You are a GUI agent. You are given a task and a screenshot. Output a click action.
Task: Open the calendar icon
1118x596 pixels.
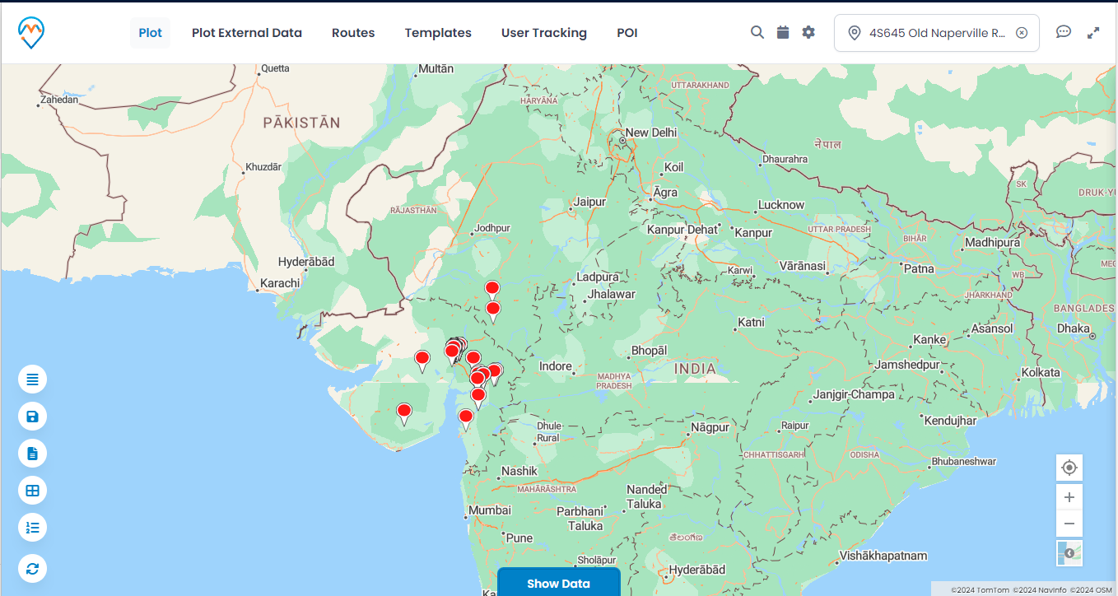(x=783, y=32)
